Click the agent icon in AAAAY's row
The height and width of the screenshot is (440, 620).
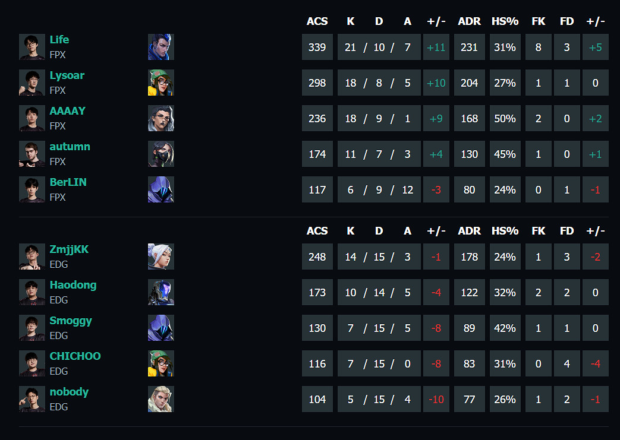point(160,118)
